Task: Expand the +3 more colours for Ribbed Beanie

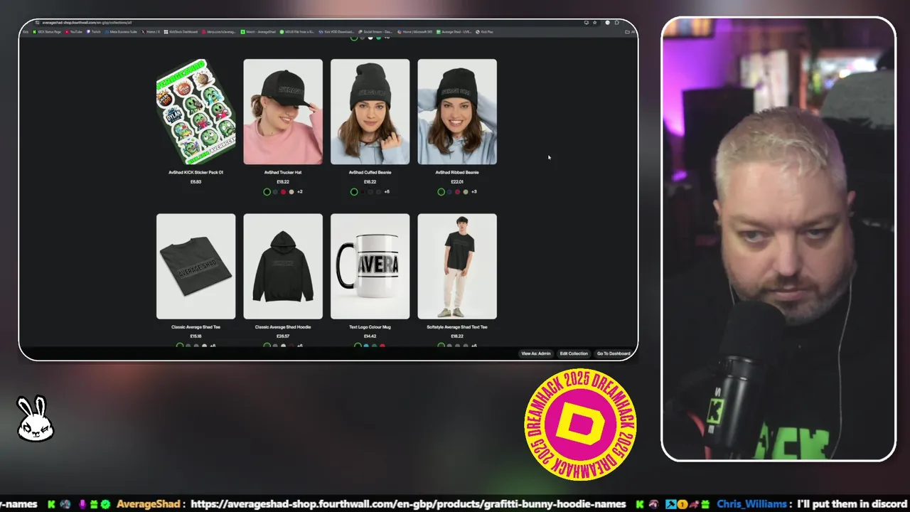Action: pyautogui.click(x=474, y=192)
